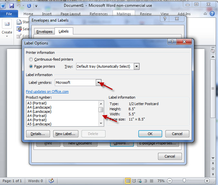Open the File tab
The height and width of the screenshot is (185, 218).
click(x=9, y=14)
